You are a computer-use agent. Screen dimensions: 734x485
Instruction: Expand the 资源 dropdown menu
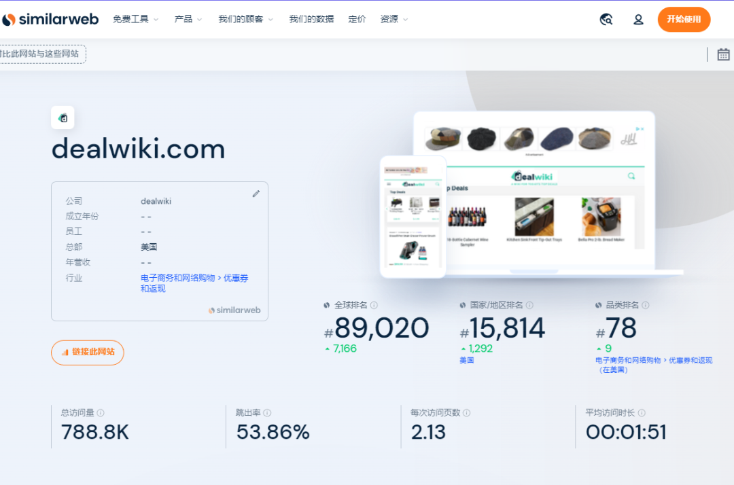394,19
